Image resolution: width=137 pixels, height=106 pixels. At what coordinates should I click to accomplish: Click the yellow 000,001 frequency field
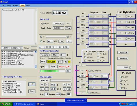[52, 62]
